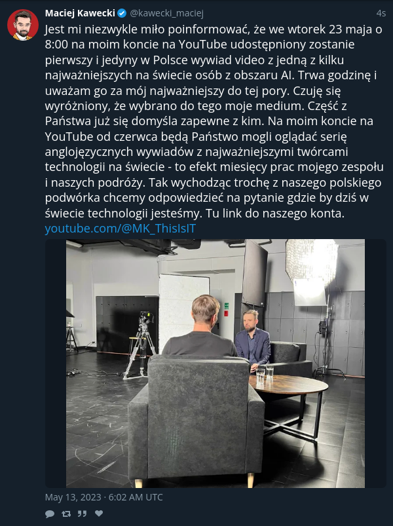Click the blue verified badge
The height and width of the screenshot is (526, 393).
tap(122, 13)
